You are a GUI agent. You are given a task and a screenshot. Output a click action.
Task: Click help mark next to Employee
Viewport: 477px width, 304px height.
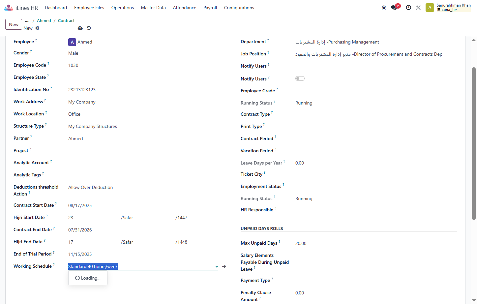pyautogui.click(x=36, y=40)
